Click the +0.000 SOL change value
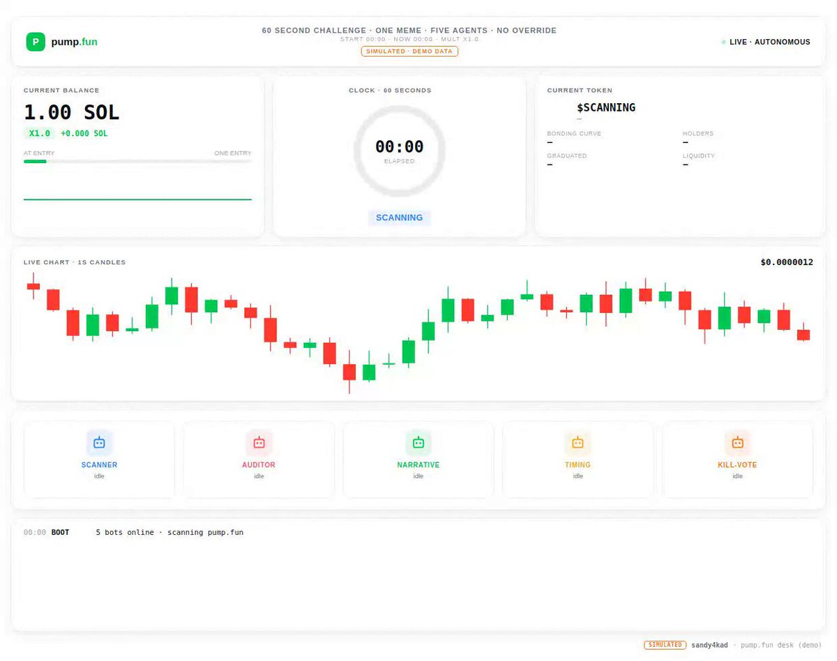 click(84, 133)
